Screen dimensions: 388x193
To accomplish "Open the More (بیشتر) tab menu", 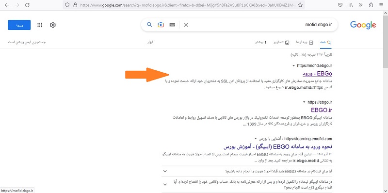I will (x=261, y=42).
